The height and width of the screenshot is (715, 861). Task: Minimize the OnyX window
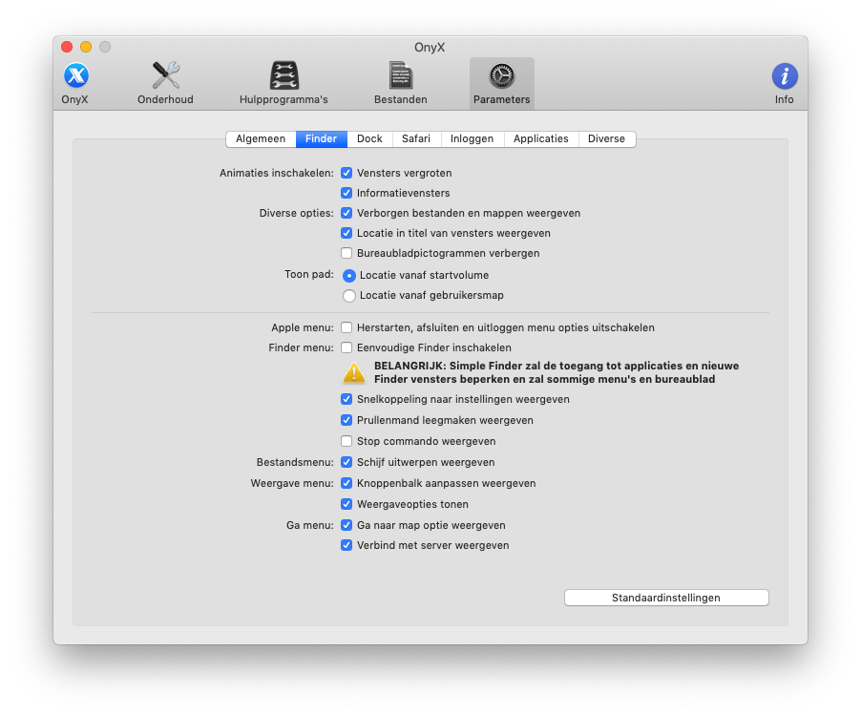[86, 47]
